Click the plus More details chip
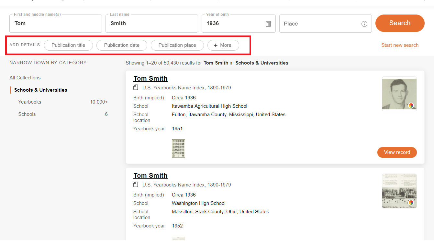This screenshot has height=241, width=434. pyautogui.click(x=223, y=45)
